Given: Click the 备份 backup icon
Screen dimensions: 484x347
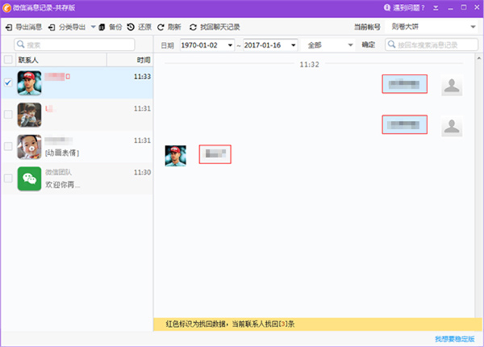Looking at the screenshot, I should [102, 27].
